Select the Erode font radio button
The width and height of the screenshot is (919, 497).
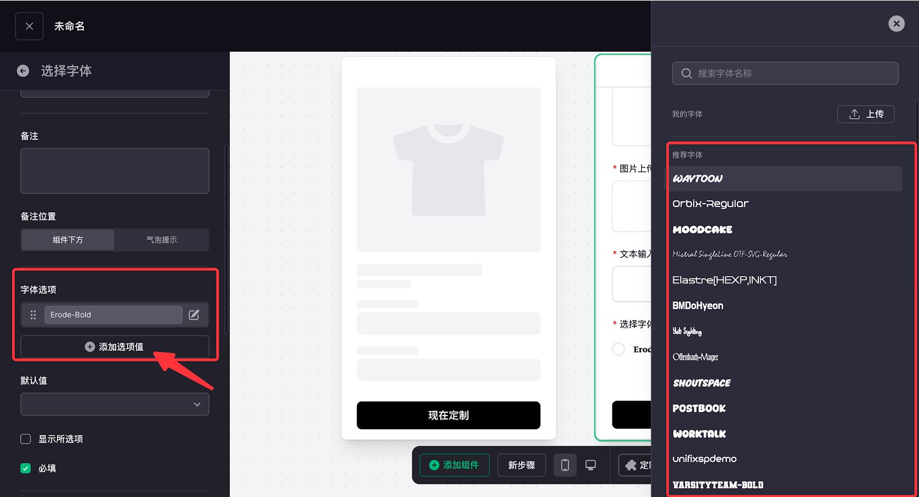(x=619, y=349)
